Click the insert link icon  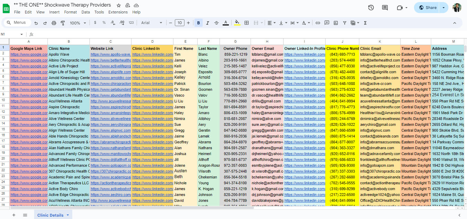click(x=318, y=23)
